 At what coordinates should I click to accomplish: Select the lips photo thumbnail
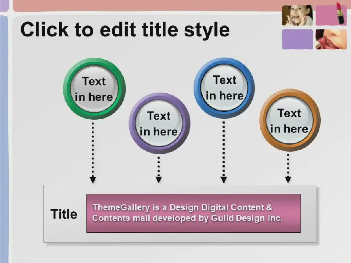[x=331, y=39]
